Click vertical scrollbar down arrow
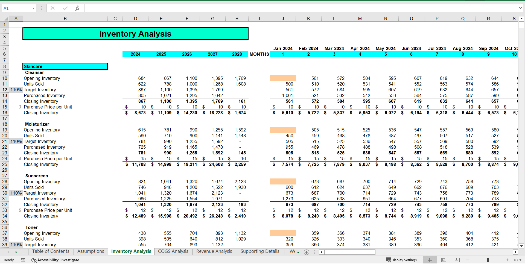Viewport: 525px width, 264px height. [x=521, y=246]
